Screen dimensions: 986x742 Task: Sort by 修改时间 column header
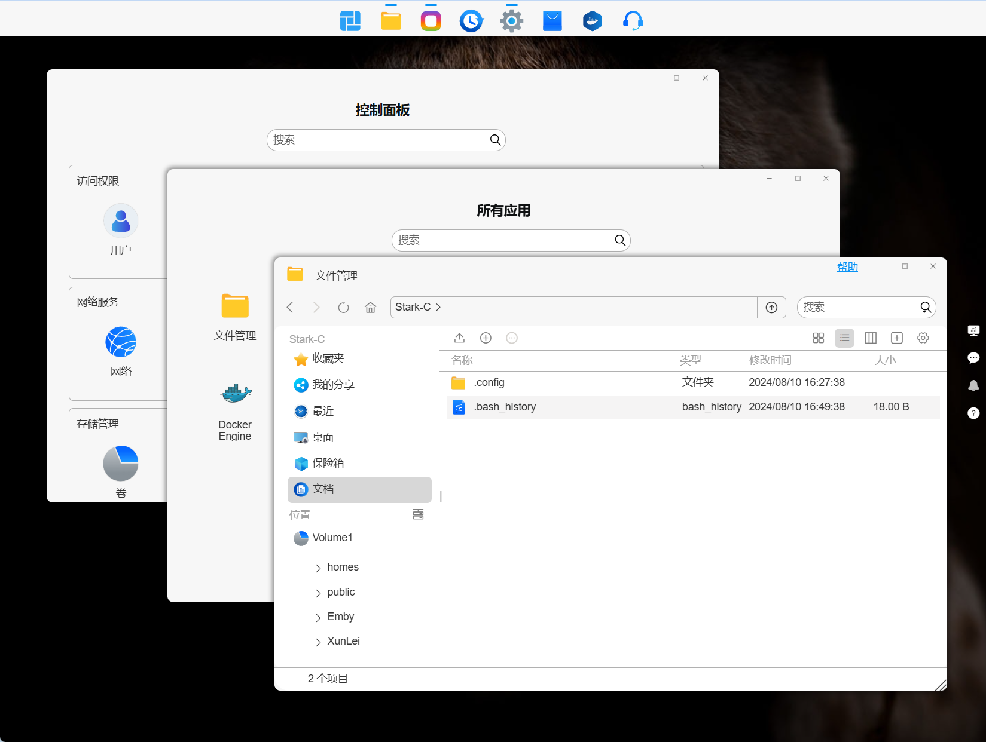point(770,360)
